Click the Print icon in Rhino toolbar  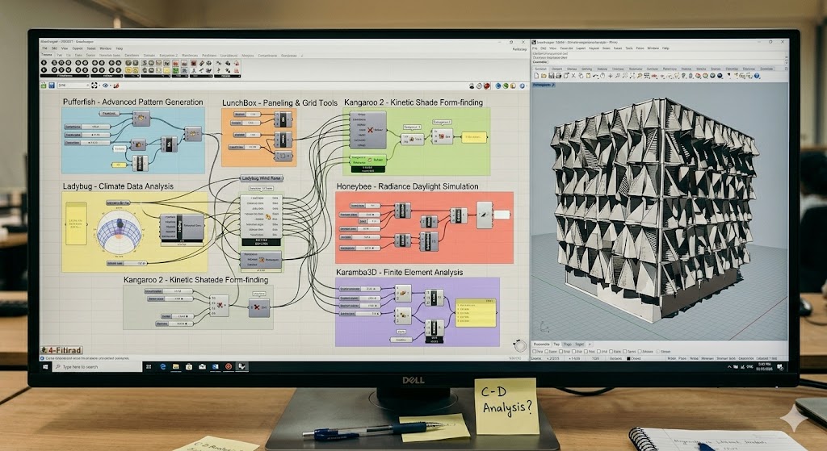pyautogui.click(x=559, y=76)
